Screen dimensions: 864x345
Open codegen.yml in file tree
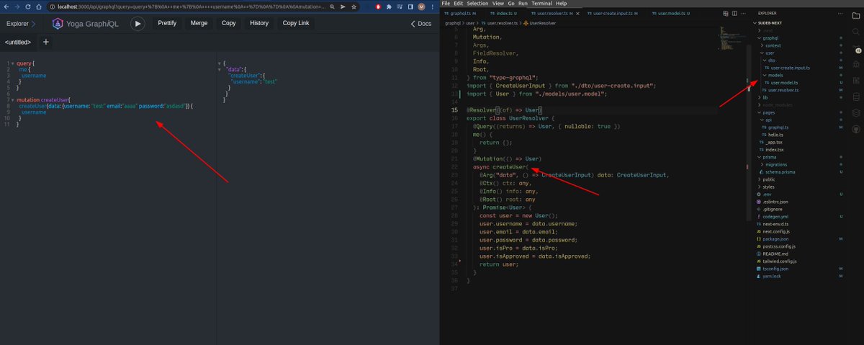(x=774, y=216)
